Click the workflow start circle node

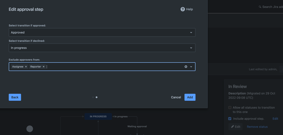pyautogui.click(x=29, y=129)
